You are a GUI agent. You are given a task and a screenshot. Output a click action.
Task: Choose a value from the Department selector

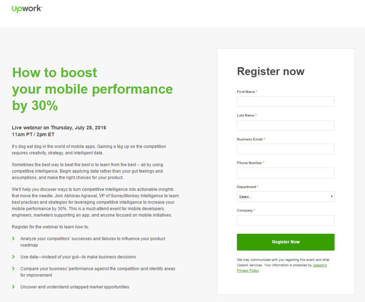(285, 197)
